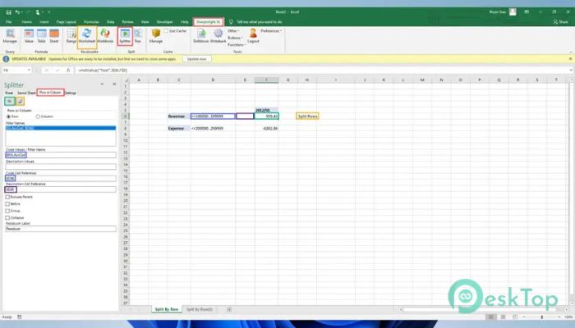Tick the Exclude Parent checkbox
Viewport: 575px width, 328px height.
(x=7, y=197)
